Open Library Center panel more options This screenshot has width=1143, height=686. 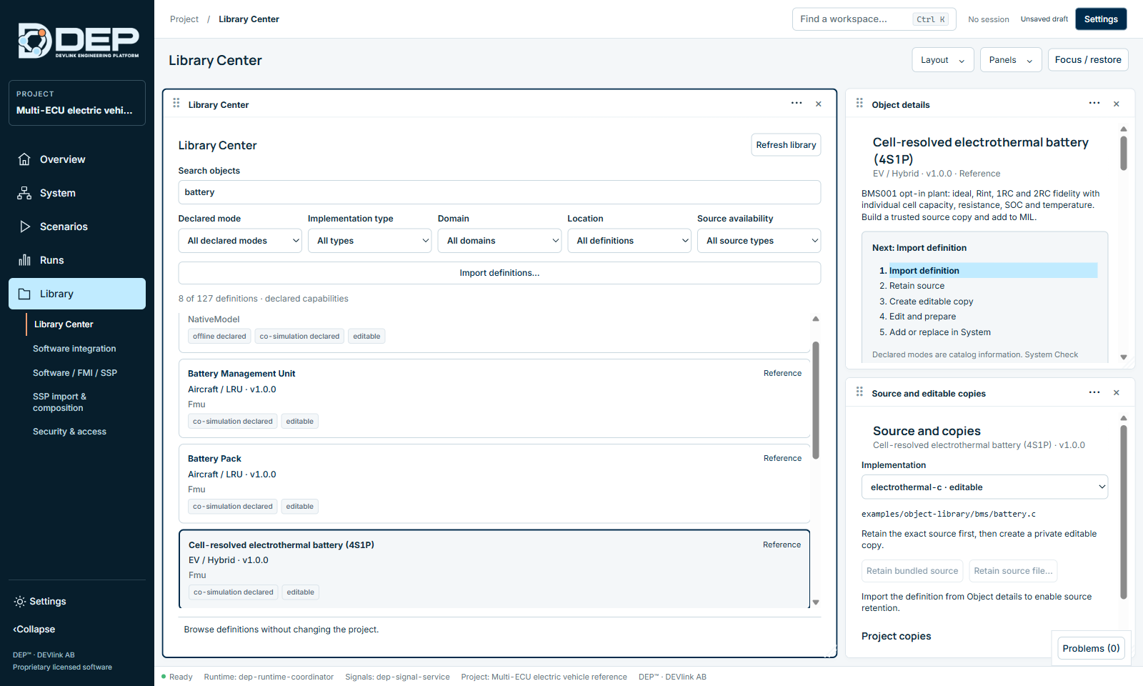(797, 104)
